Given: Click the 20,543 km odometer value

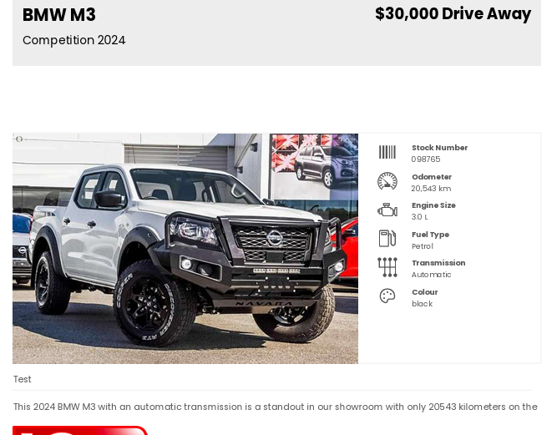Looking at the screenshot, I should 431,189.
